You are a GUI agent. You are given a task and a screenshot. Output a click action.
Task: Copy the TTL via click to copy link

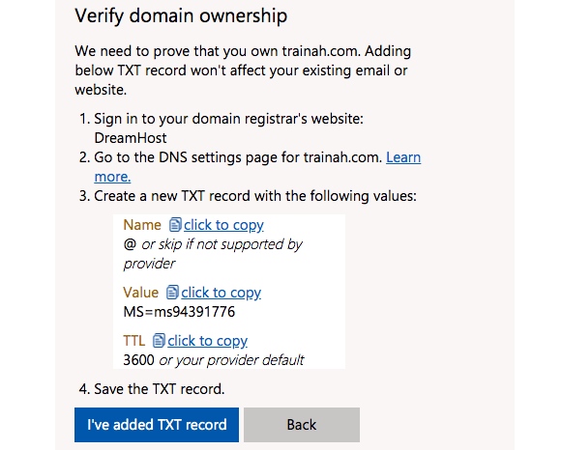pyautogui.click(x=207, y=341)
